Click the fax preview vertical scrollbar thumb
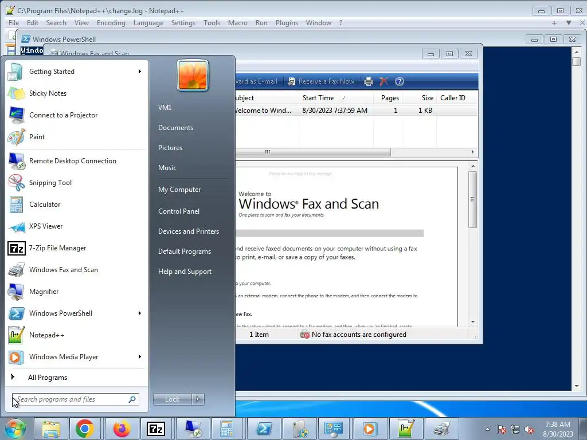This screenshot has height=440, width=587. tap(472, 199)
